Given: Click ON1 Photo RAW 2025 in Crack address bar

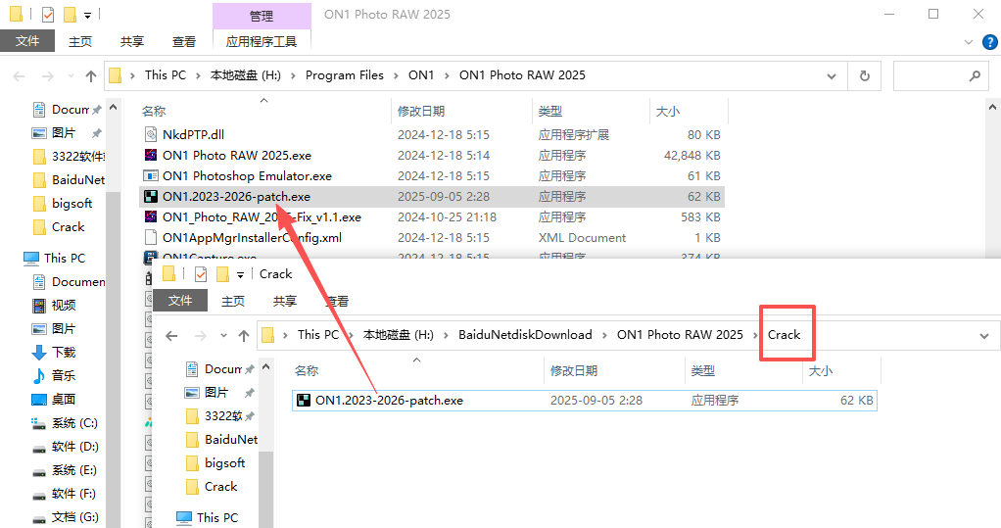Looking at the screenshot, I should pyautogui.click(x=680, y=335).
